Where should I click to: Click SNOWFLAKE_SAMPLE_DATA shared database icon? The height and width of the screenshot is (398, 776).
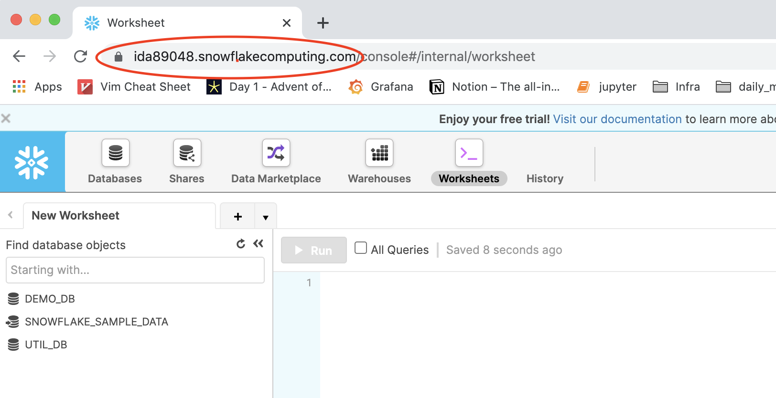pyautogui.click(x=12, y=322)
